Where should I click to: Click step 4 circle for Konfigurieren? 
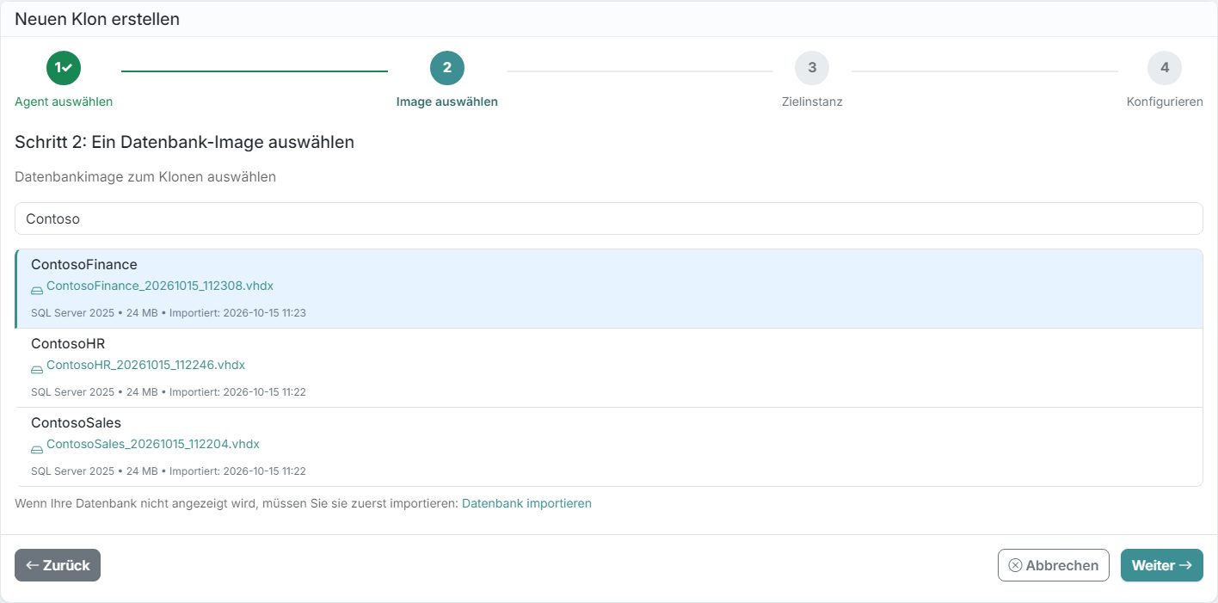coord(1165,68)
